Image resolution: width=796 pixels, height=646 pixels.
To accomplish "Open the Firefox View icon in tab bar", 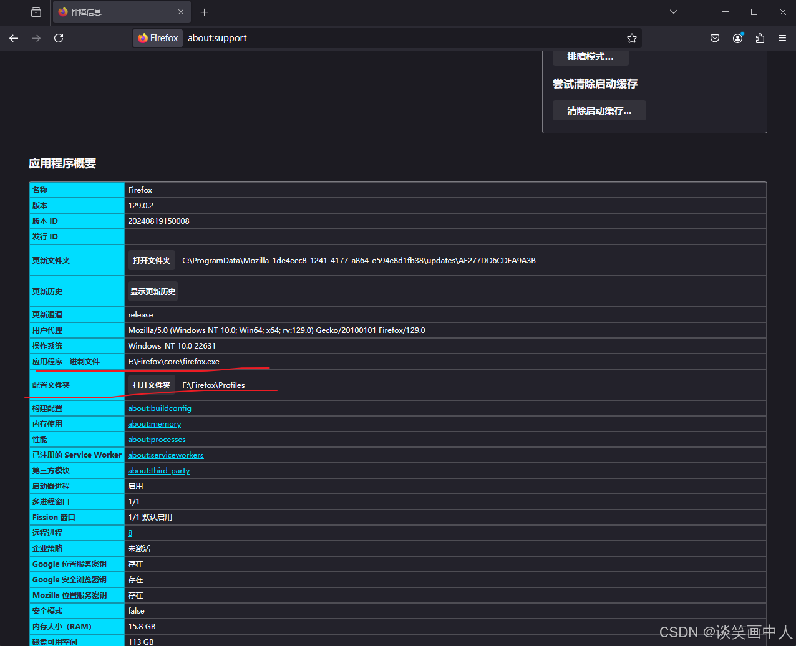I will (x=36, y=12).
